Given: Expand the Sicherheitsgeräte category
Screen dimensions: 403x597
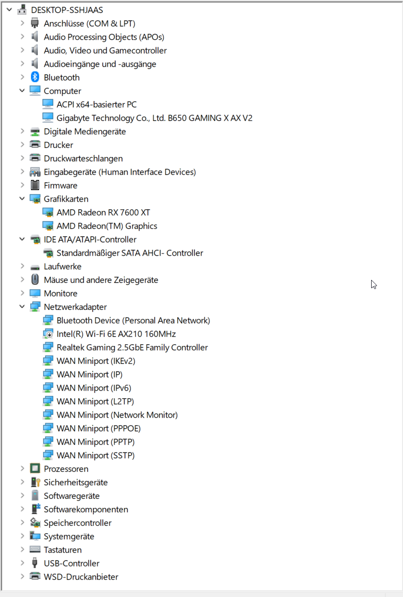Looking at the screenshot, I should 22,482.
